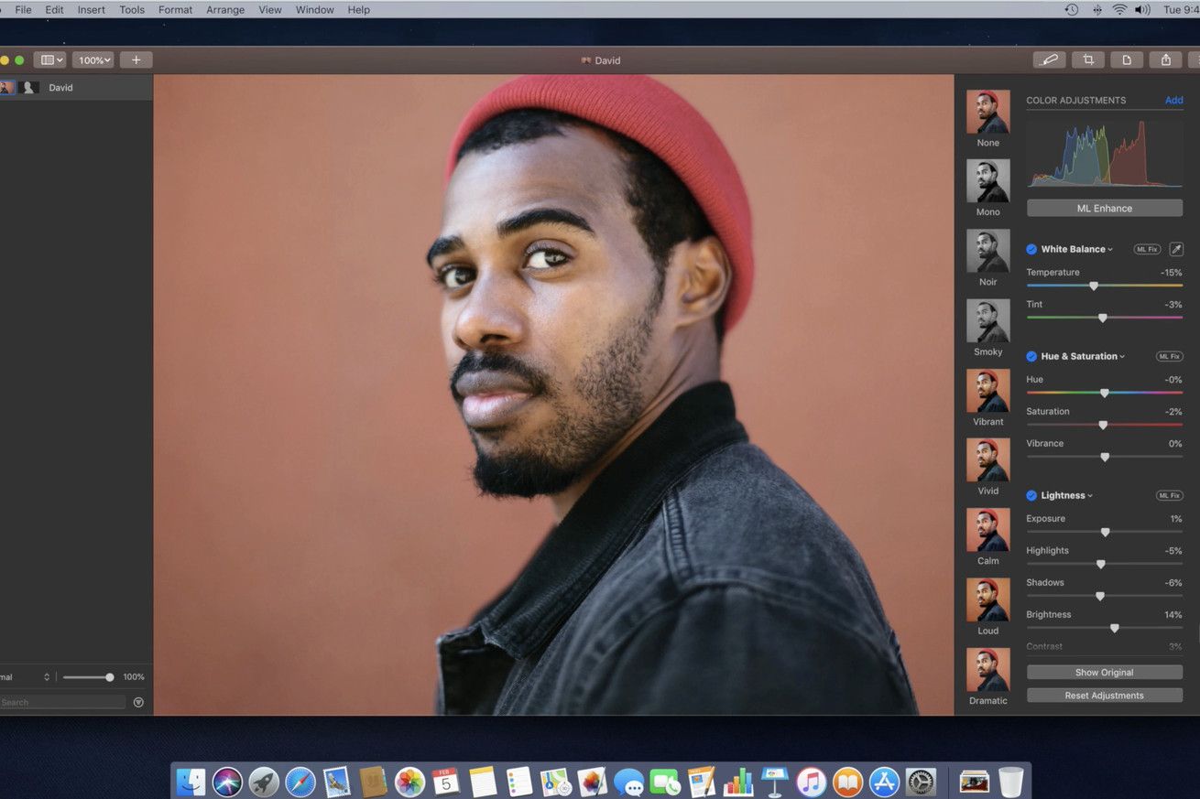The image size is (1200, 799).
Task: Open Pixelmator Pro from the Dock
Action: pos(592,782)
